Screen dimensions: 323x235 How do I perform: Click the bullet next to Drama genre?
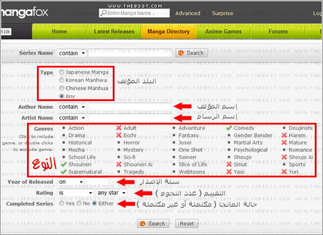(x=63, y=135)
